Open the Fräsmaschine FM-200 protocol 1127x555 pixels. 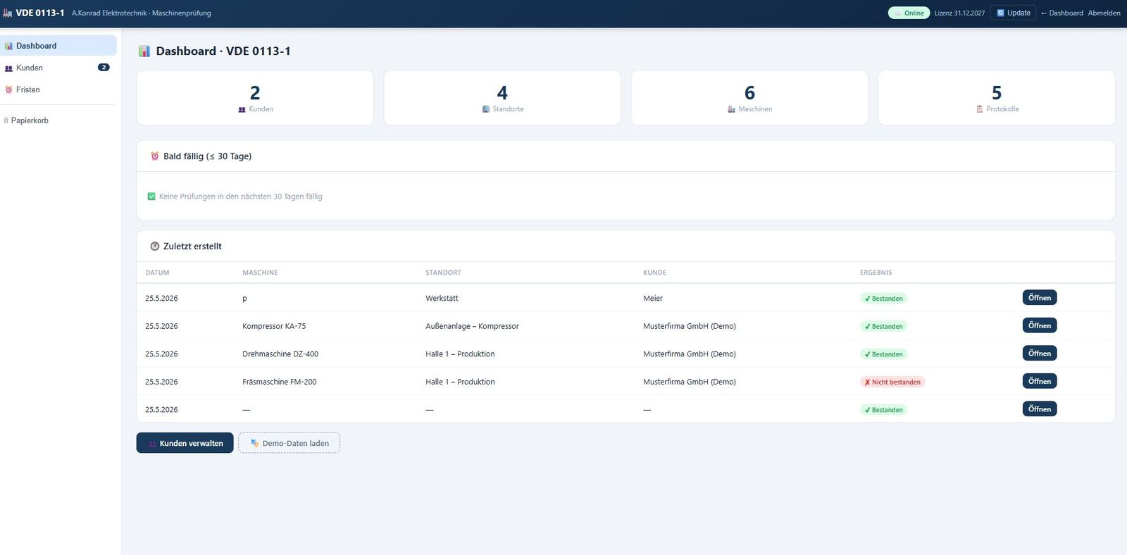click(1040, 381)
